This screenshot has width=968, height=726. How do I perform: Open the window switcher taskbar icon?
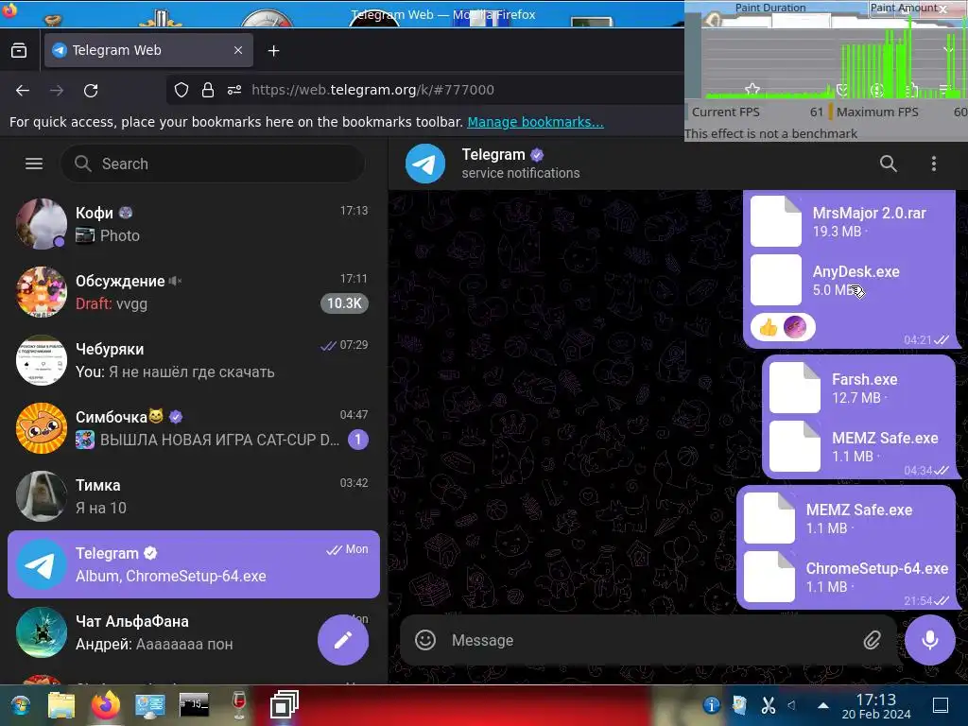coord(284,704)
